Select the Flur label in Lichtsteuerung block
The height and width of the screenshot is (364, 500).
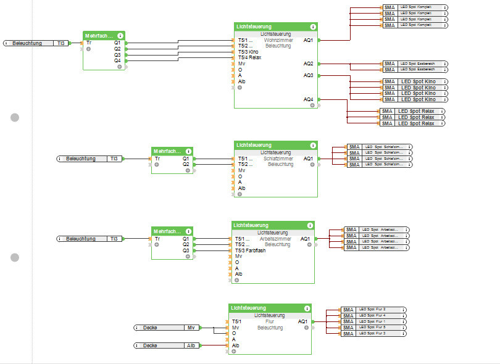[x=270, y=321]
